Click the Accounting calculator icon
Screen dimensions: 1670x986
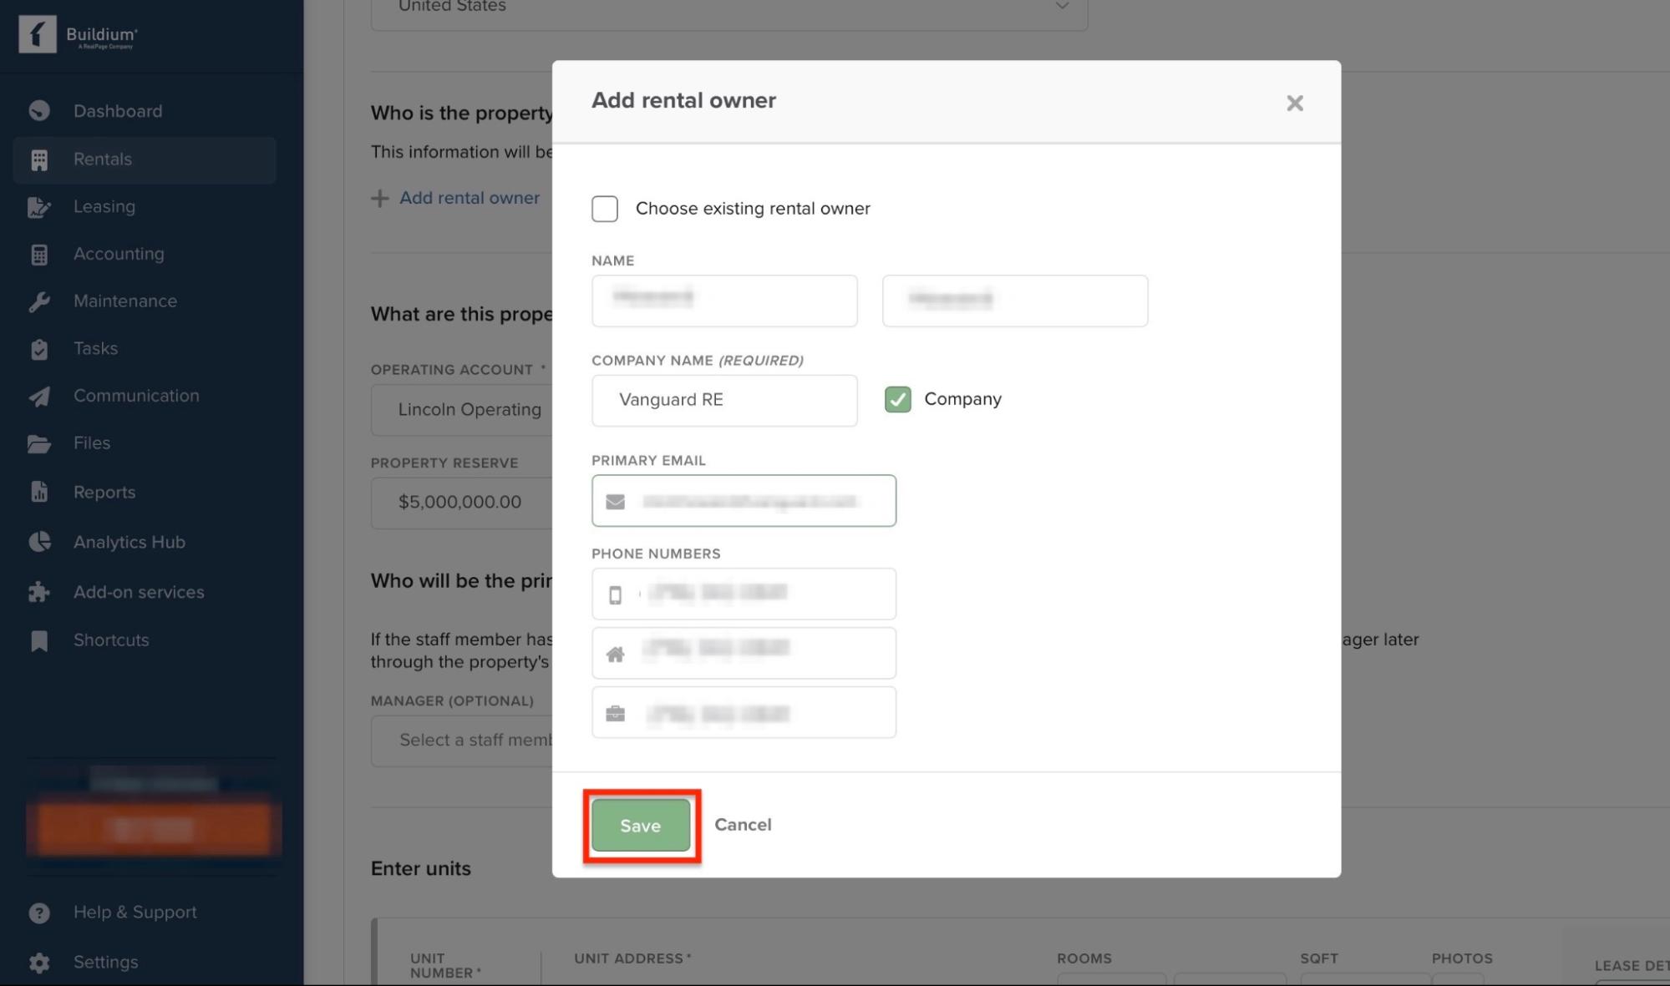39,255
